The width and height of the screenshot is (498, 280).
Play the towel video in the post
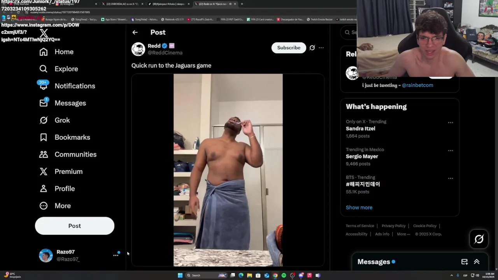click(228, 170)
